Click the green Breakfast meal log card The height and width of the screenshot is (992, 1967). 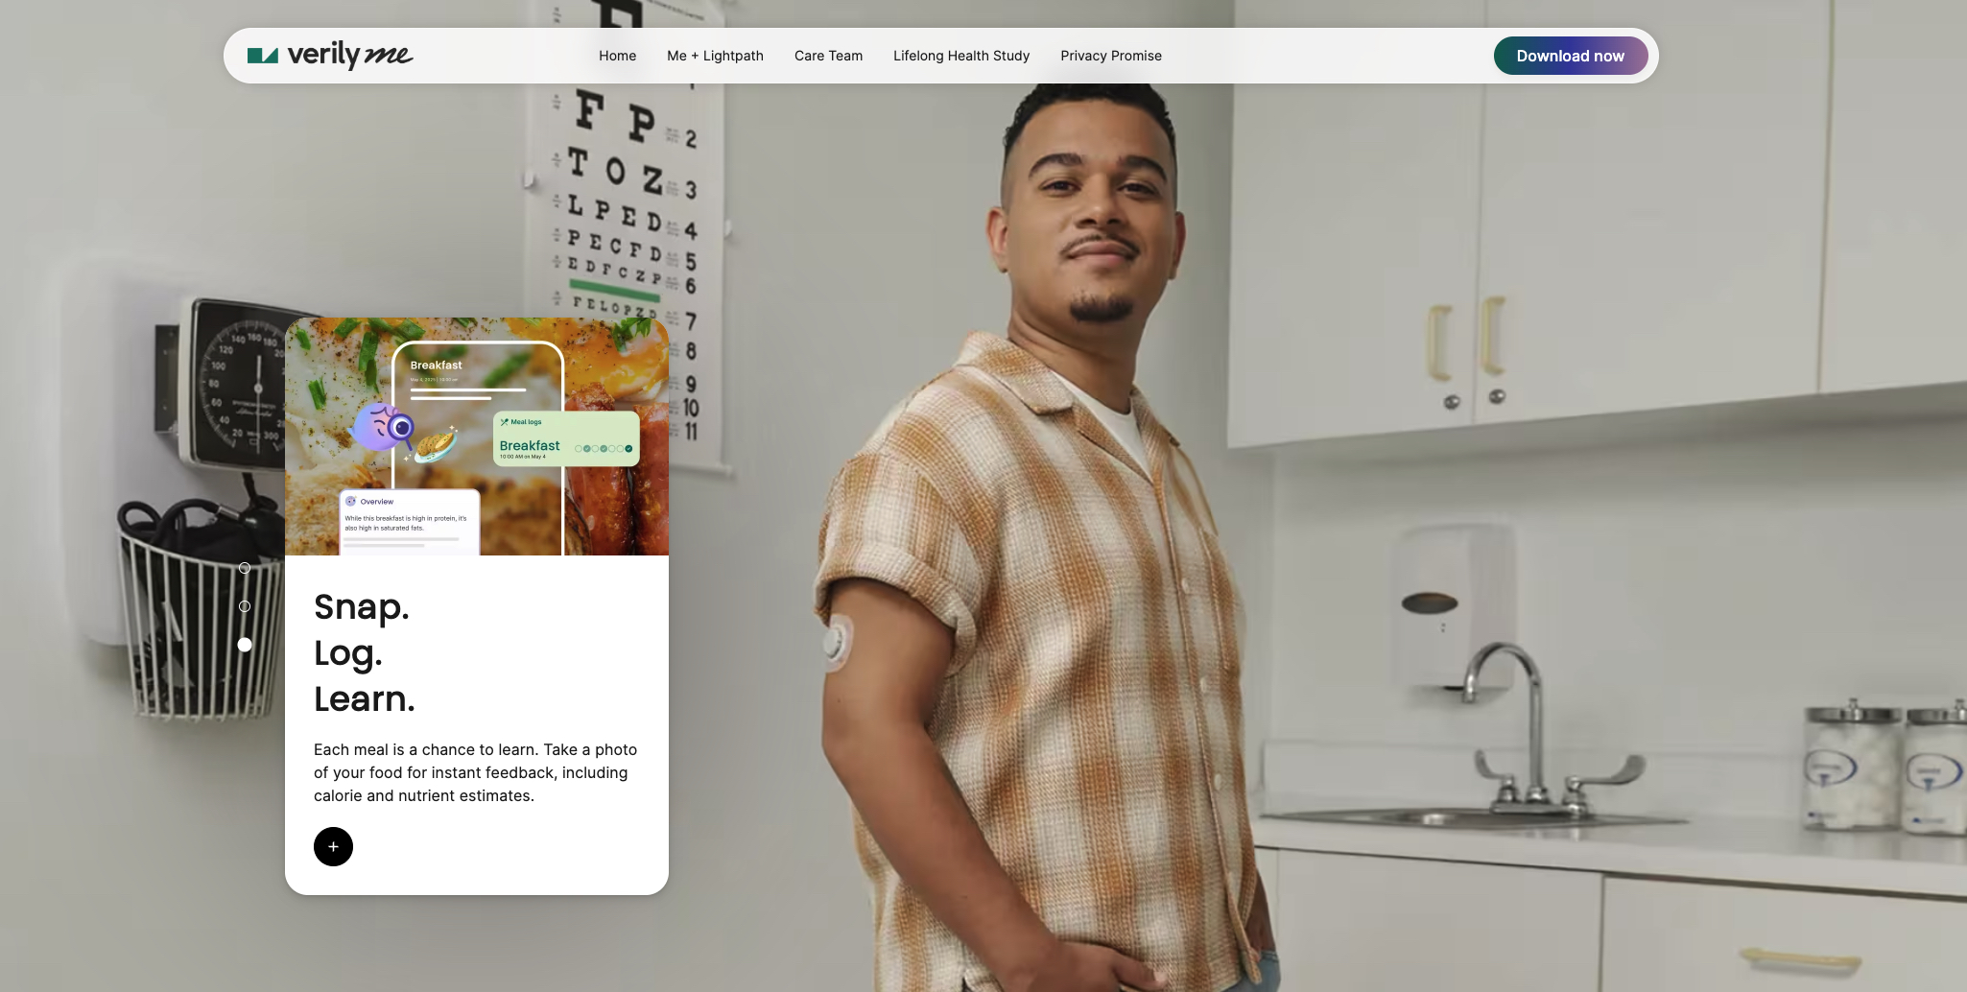[x=566, y=438]
